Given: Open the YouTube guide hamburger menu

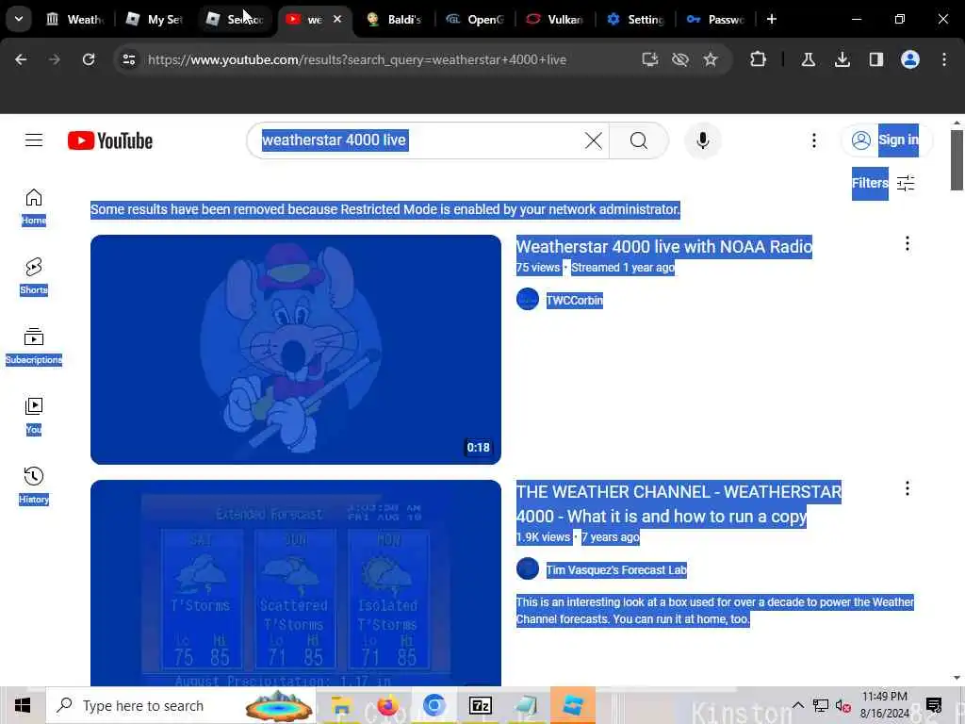Looking at the screenshot, I should (34, 140).
